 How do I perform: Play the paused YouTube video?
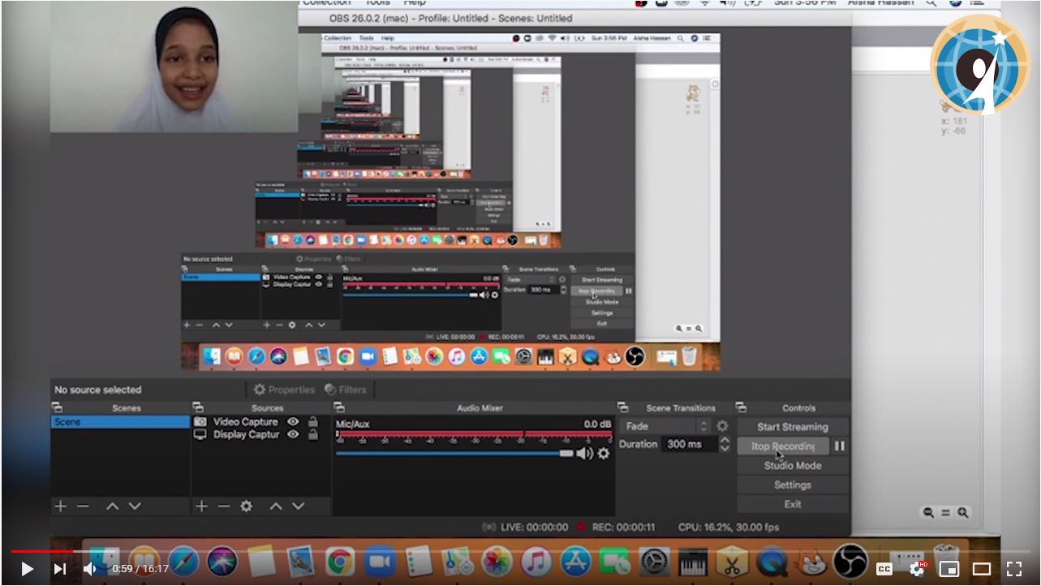pyautogui.click(x=27, y=569)
